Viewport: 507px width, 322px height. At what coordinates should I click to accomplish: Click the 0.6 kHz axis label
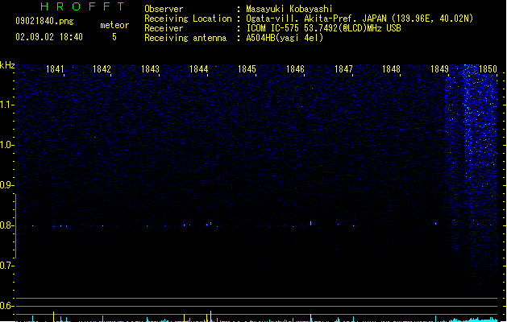6,306
